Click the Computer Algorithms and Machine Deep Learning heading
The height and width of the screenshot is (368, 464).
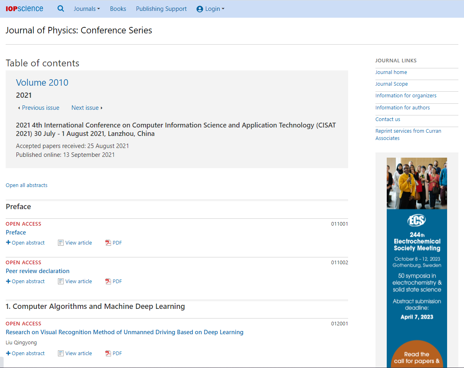[95, 306]
